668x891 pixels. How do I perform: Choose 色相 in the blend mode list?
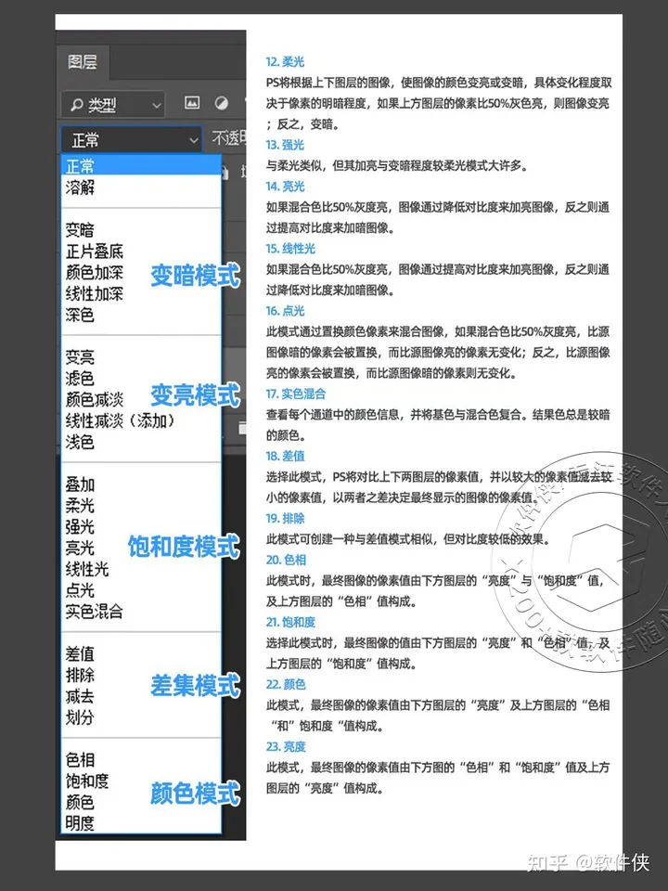pos(80,760)
